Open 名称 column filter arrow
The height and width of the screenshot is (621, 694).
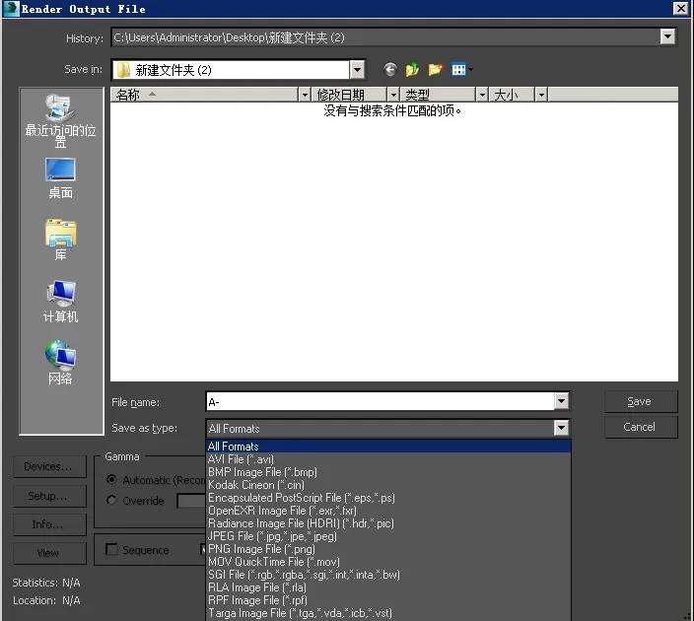point(305,95)
